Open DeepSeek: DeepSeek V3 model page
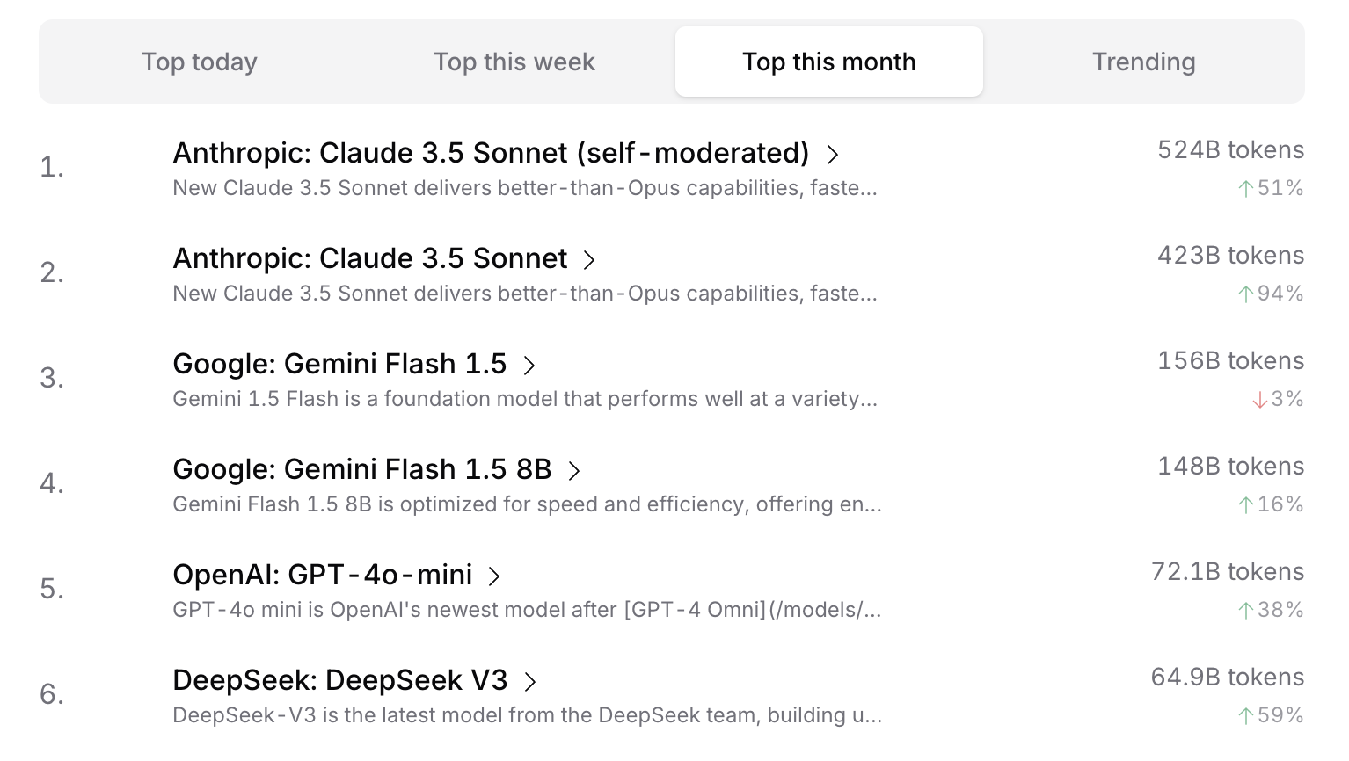The width and height of the screenshot is (1349, 761). (x=340, y=680)
